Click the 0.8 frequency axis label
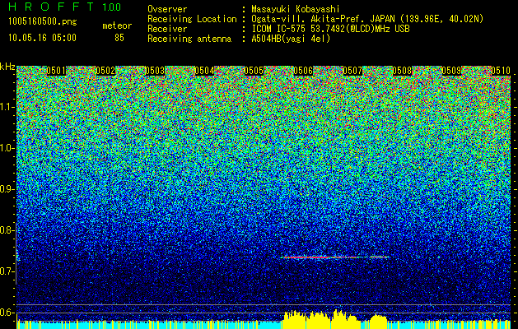This screenshot has width=518, height=329. (x=7, y=230)
